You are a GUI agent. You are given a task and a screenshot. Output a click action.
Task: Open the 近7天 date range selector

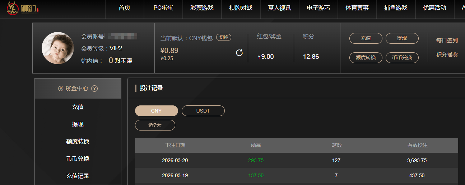tap(155, 125)
